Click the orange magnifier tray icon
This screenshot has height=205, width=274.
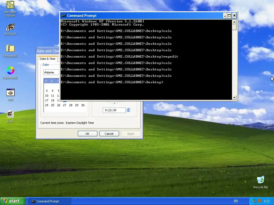point(259,201)
